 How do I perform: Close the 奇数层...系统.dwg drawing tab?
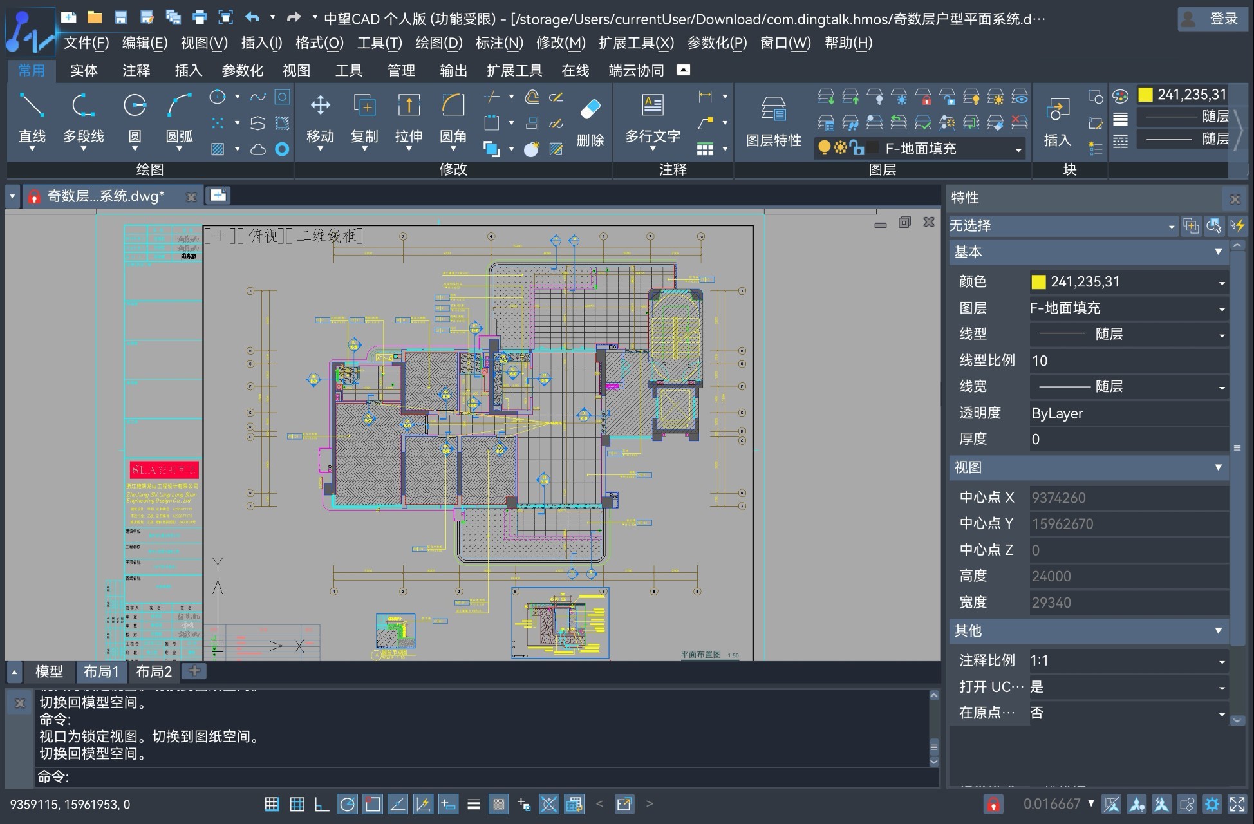(191, 197)
